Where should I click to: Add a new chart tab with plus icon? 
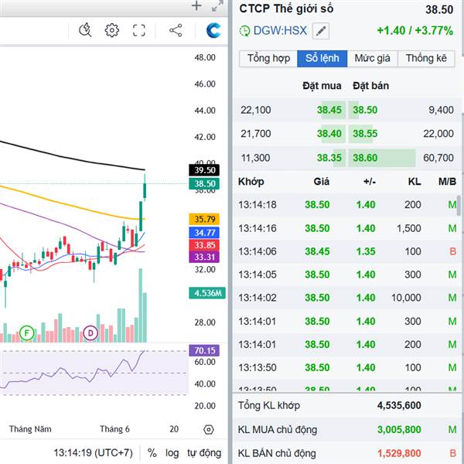pos(196,6)
